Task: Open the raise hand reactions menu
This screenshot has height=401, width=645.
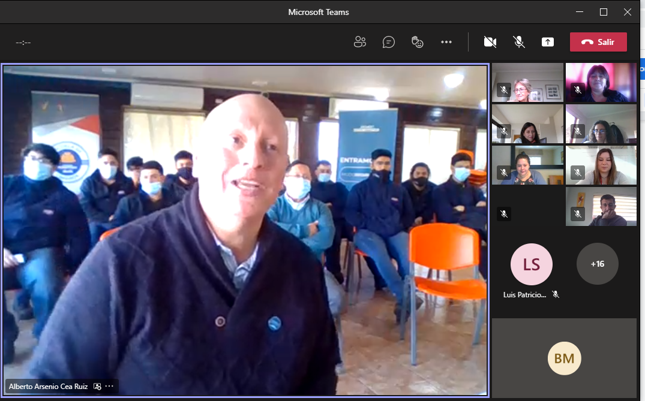Action: pos(418,42)
